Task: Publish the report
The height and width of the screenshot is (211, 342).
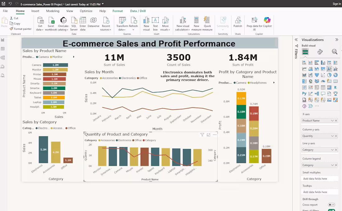Action: pyautogui.click(x=238, y=22)
